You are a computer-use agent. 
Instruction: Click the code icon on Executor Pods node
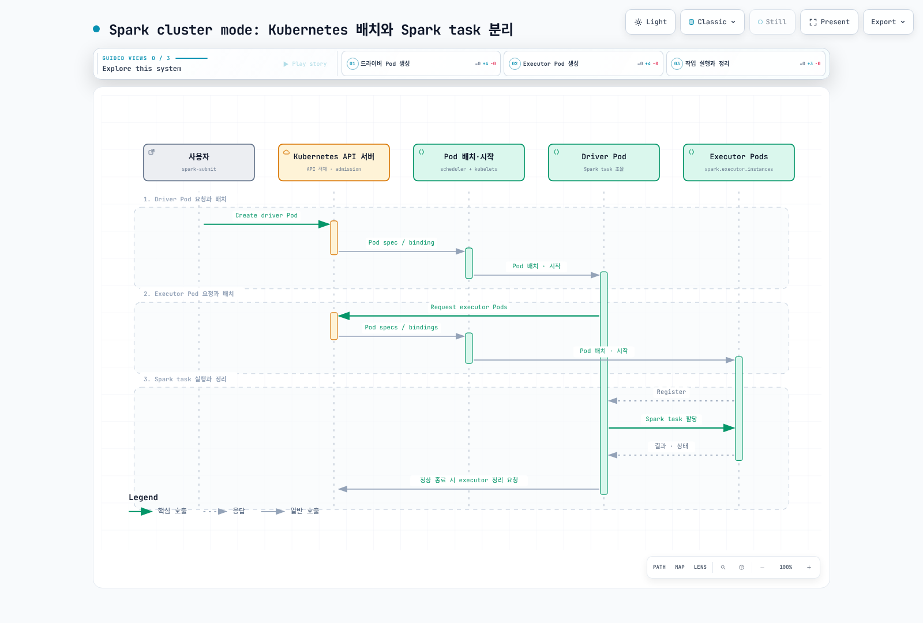tap(692, 152)
